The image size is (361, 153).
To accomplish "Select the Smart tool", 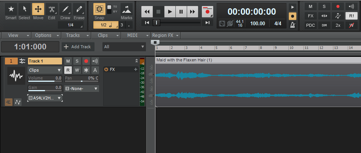I will coord(11,11).
